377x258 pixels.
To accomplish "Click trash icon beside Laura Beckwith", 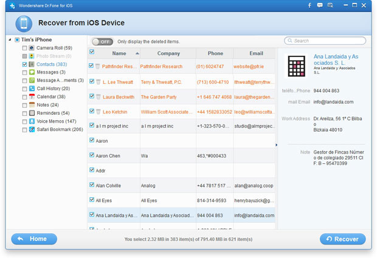I will tap(98, 97).
